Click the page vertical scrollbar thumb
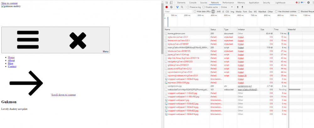Image resolution: width=314 pixels, height=128 pixels. (x=162, y=29)
